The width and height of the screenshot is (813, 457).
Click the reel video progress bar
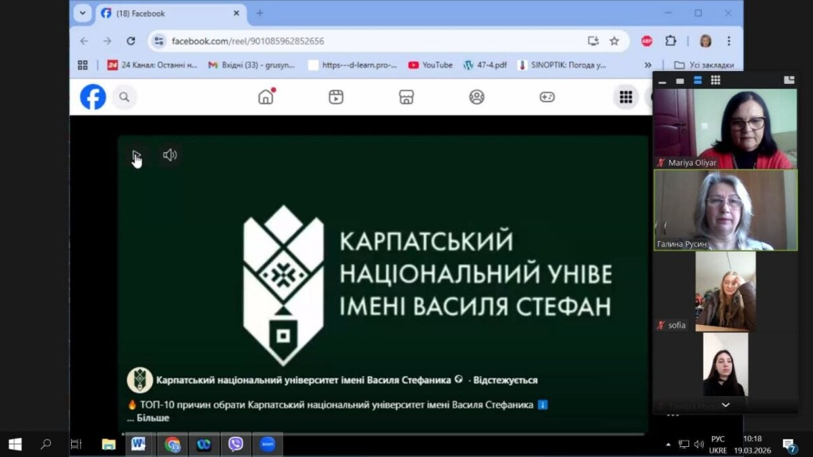coord(383,434)
